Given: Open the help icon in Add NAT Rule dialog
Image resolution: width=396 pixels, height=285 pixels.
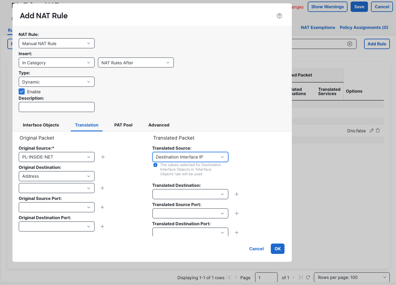Looking at the screenshot, I should click(279, 16).
